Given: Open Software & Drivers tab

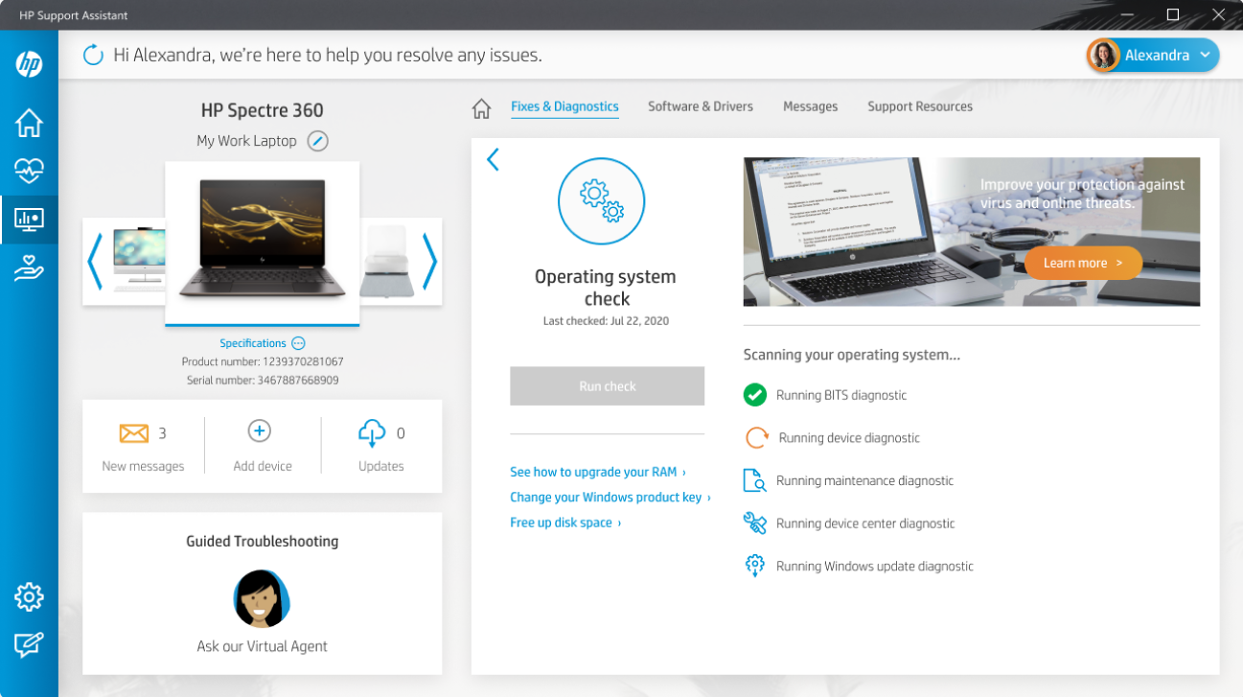Looking at the screenshot, I should pos(701,106).
